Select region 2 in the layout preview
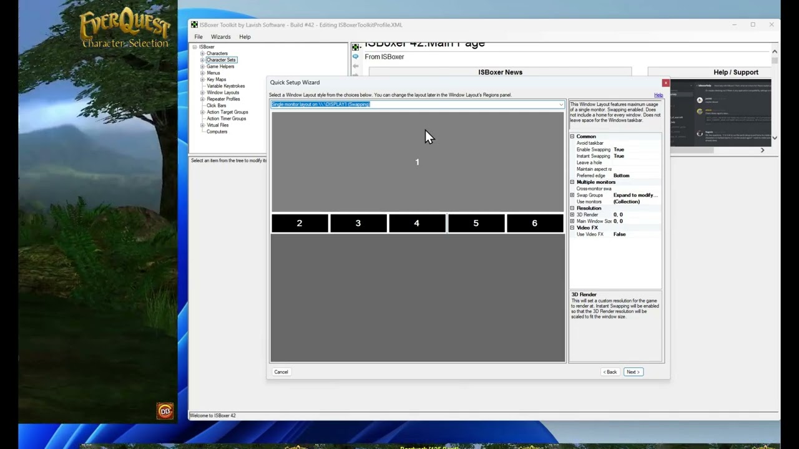The image size is (799, 449). click(300, 223)
